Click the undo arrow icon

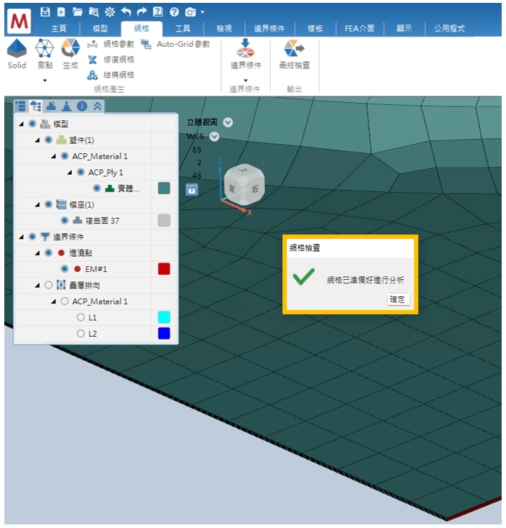tap(126, 12)
